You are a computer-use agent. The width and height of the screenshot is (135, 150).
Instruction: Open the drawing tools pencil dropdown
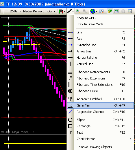click(x=71, y=11)
